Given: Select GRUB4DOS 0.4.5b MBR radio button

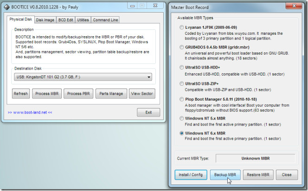Looking at the screenshot, I should coord(181,47).
